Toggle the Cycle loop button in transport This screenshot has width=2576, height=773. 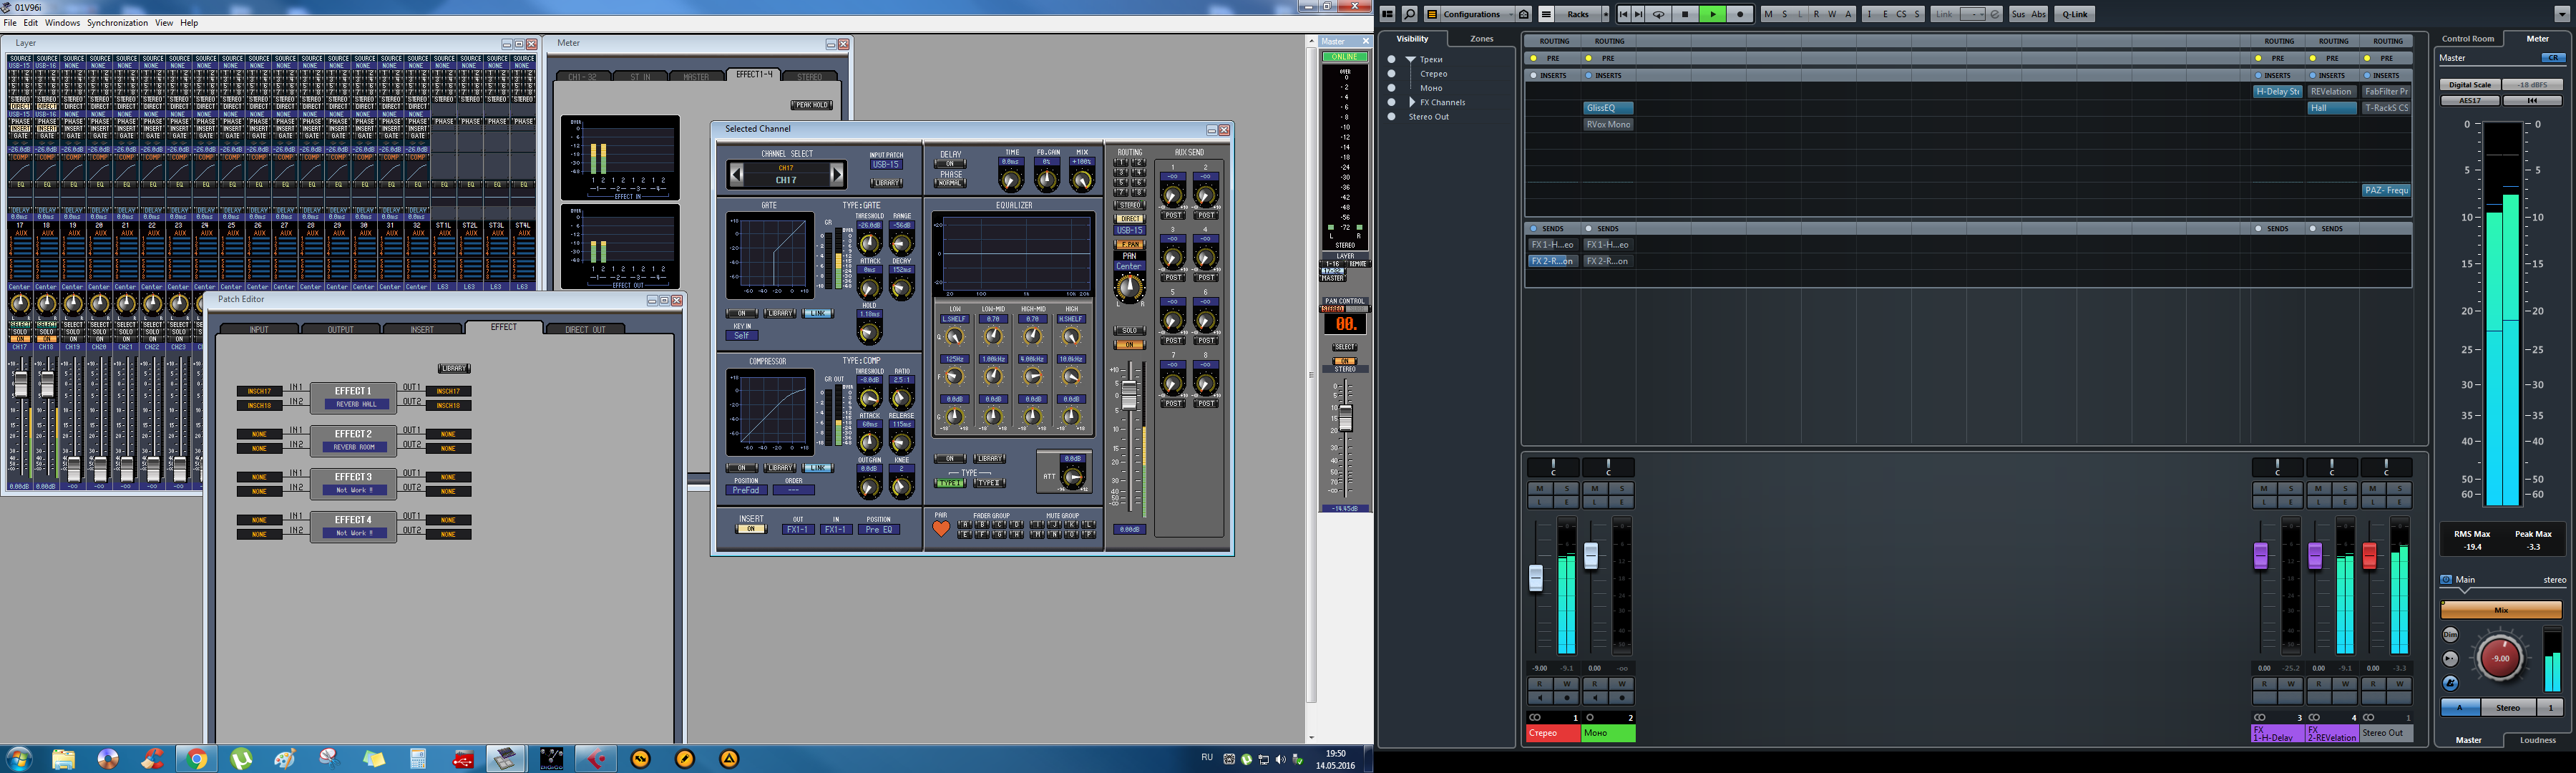pyautogui.click(x=1659, y=14)
